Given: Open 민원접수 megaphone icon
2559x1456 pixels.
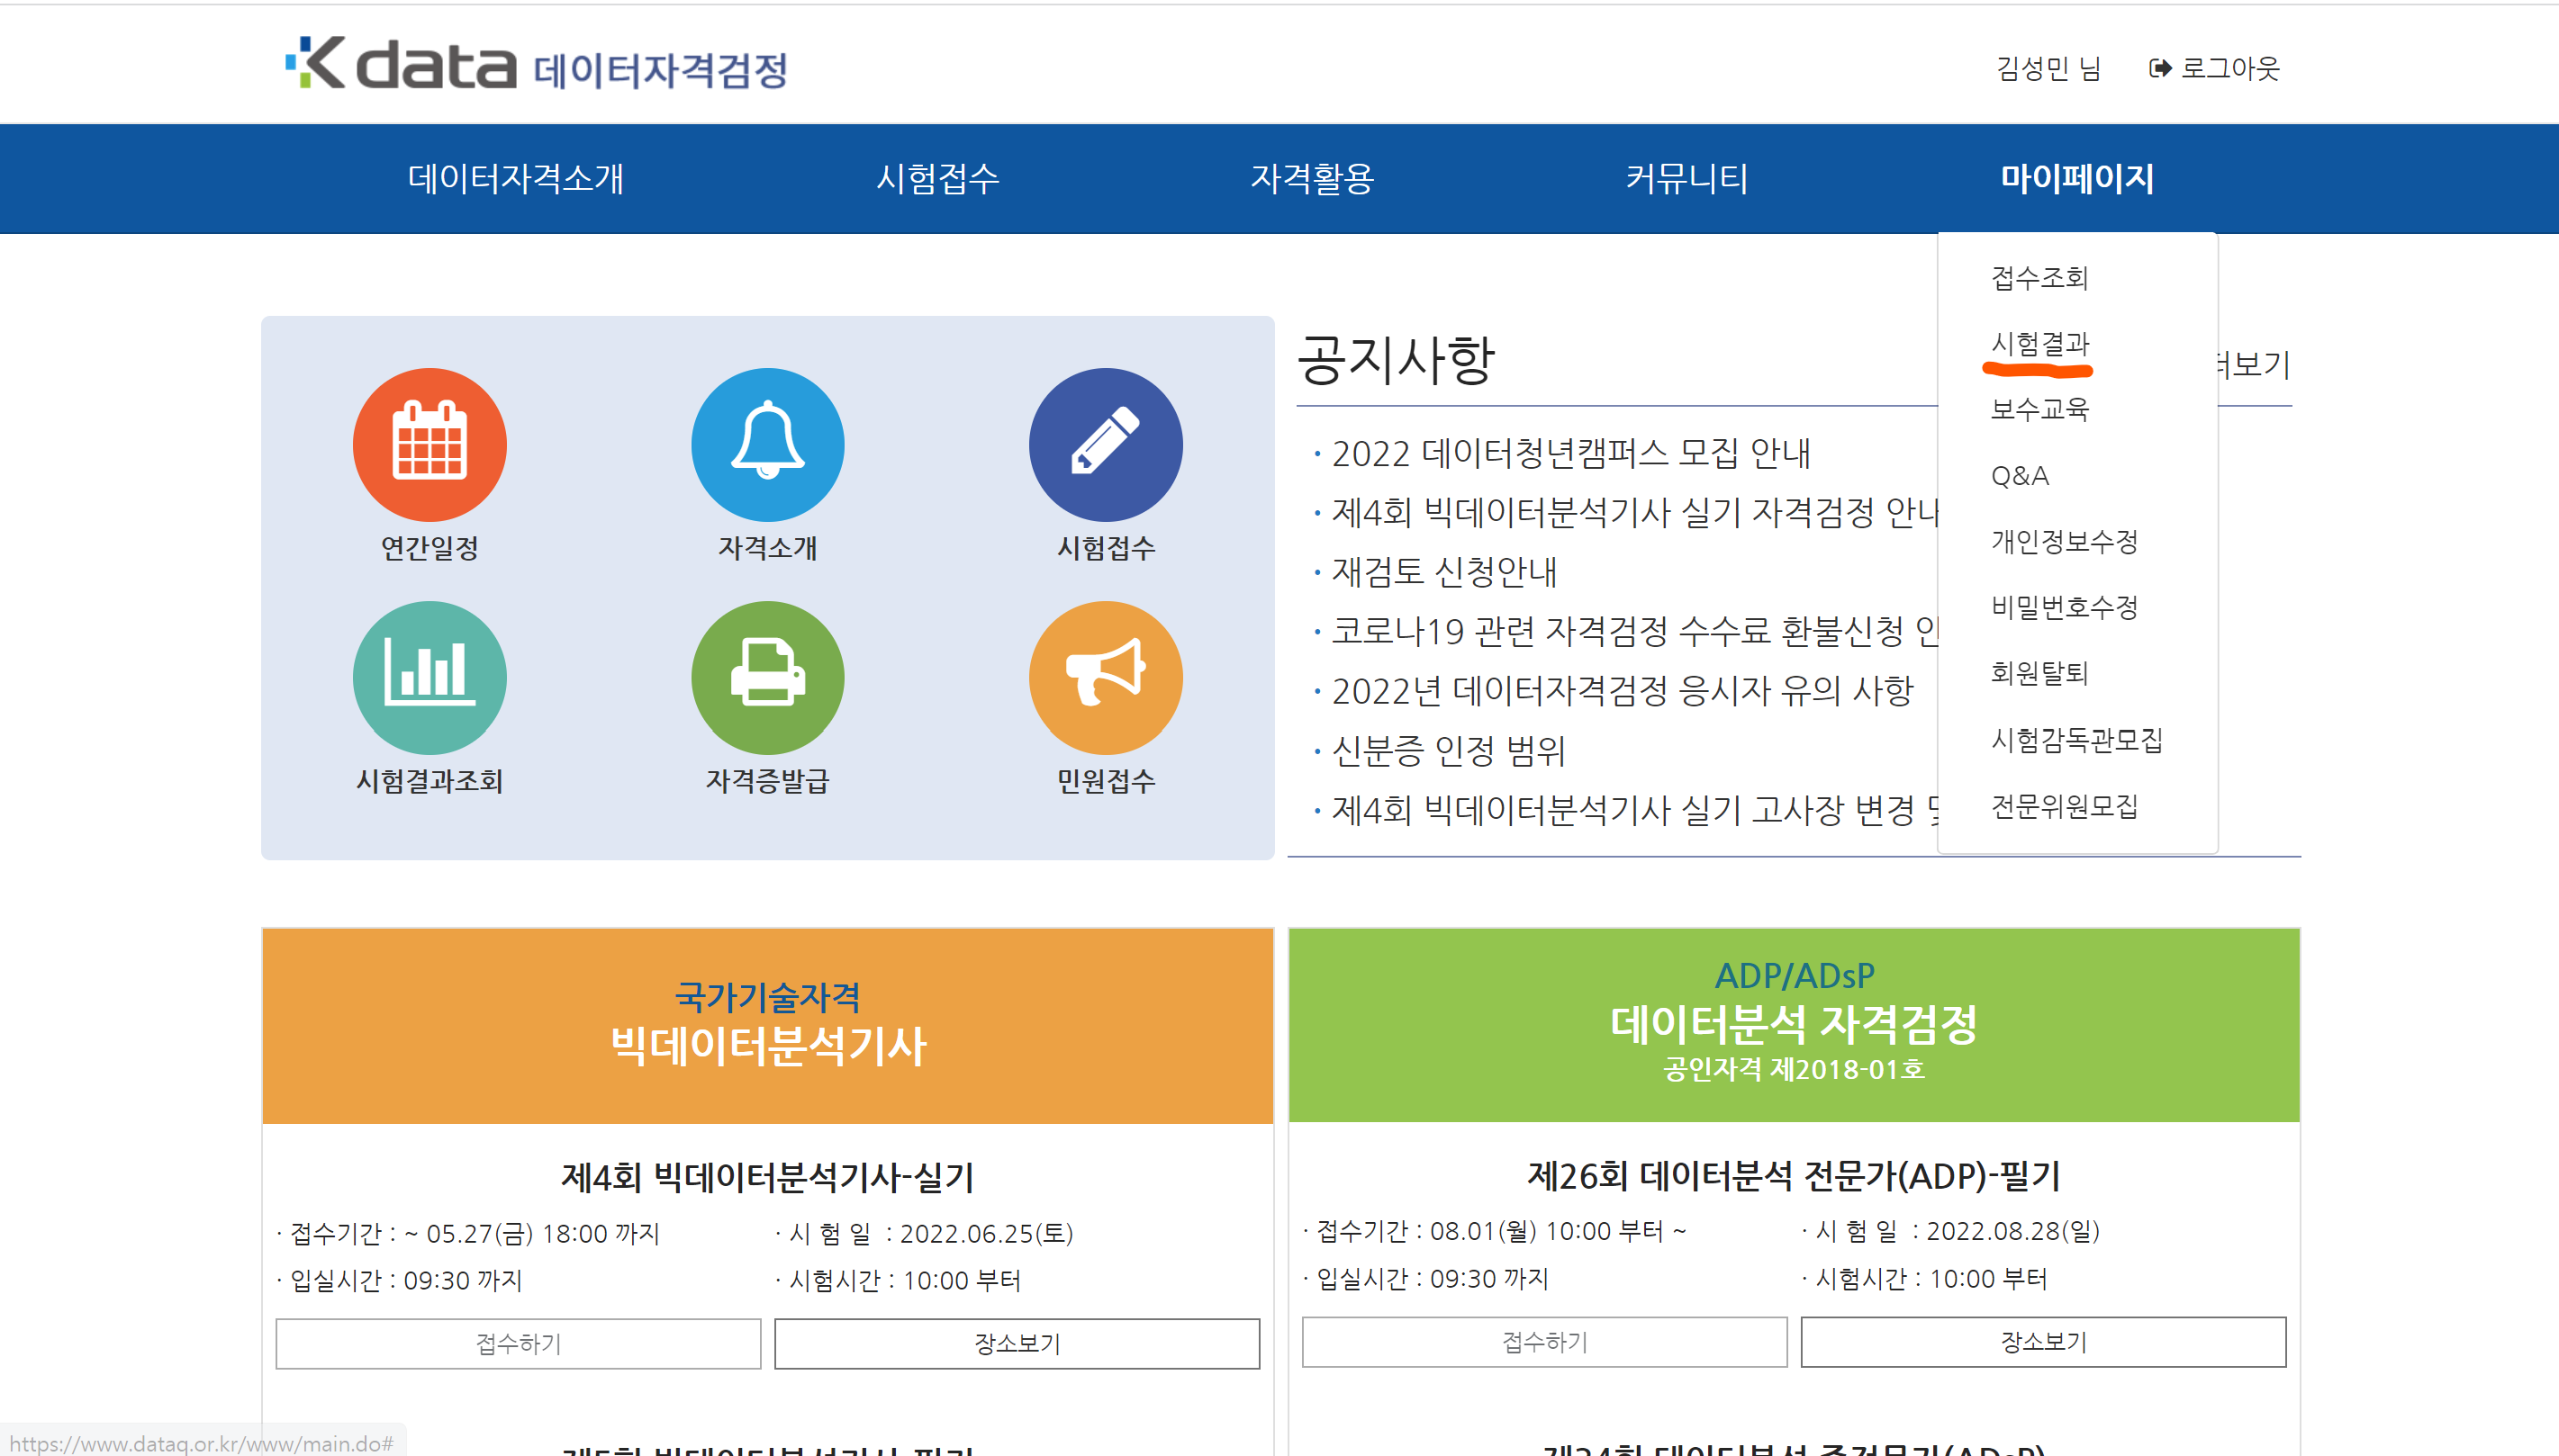Looking at the screenshot, I should tap(1106, 678).
